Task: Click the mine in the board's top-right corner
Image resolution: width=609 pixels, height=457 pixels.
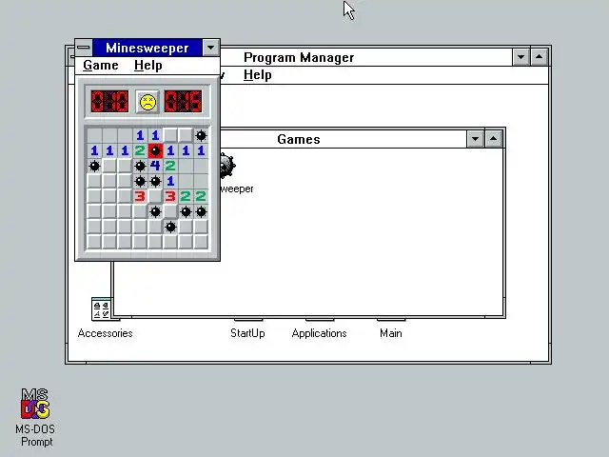Action: coord(201,135)
